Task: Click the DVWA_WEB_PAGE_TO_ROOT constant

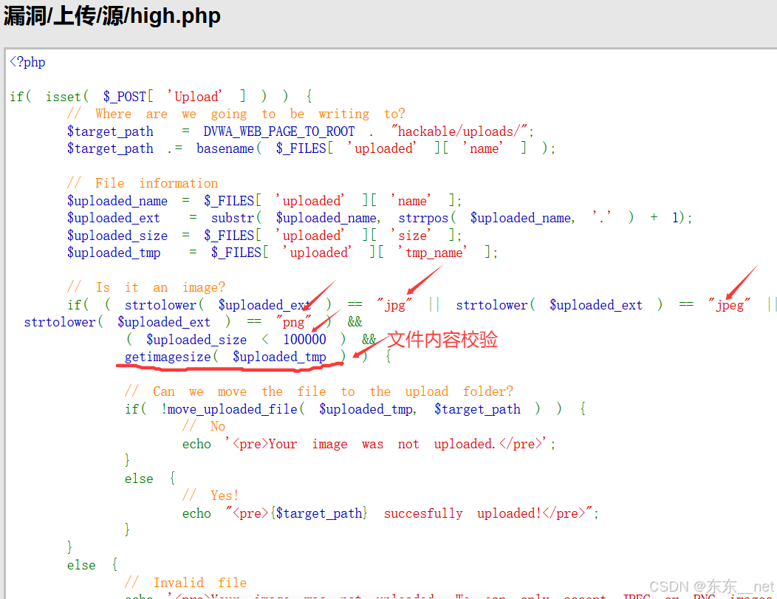Action: (x=279, y=131)
